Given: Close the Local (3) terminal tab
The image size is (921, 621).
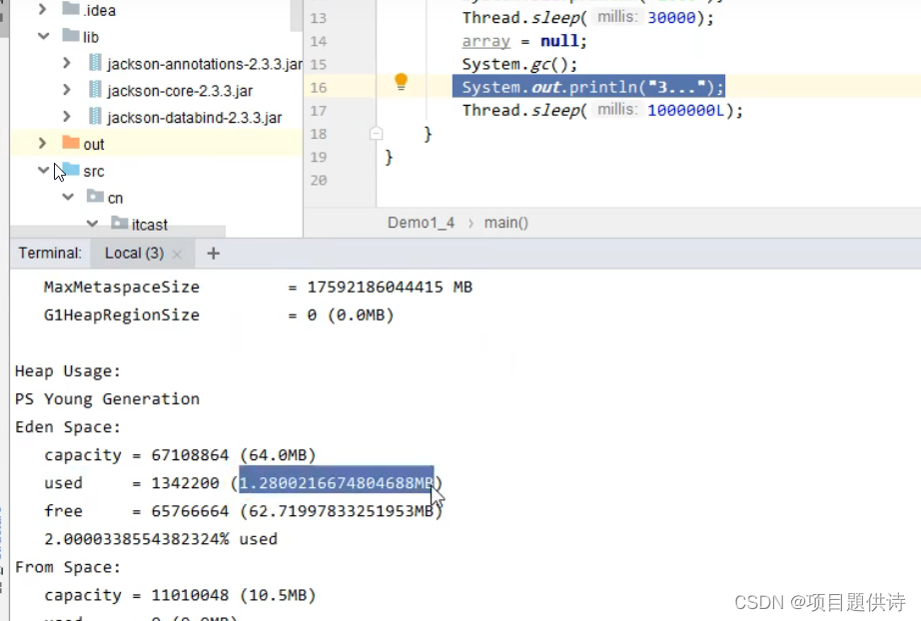Looking at the screenshot, I should pos(177,255).
